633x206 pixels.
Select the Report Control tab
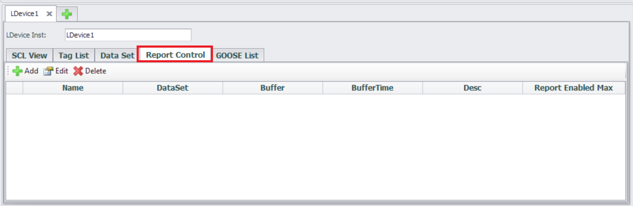click(175, 55)
